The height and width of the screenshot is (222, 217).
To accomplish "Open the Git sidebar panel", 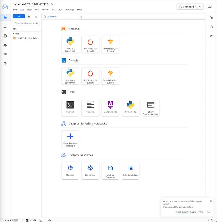I will [5, 45].
